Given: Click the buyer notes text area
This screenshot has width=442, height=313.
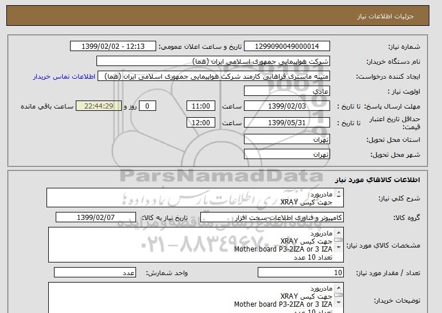Looking at the screenshot, I should point(196,297).
